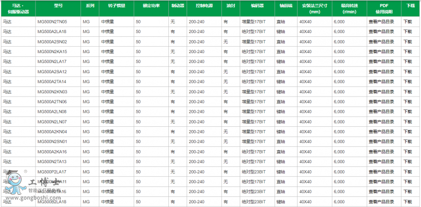Click 增量型17BIT in the MG500N2TN05 row

254,21
